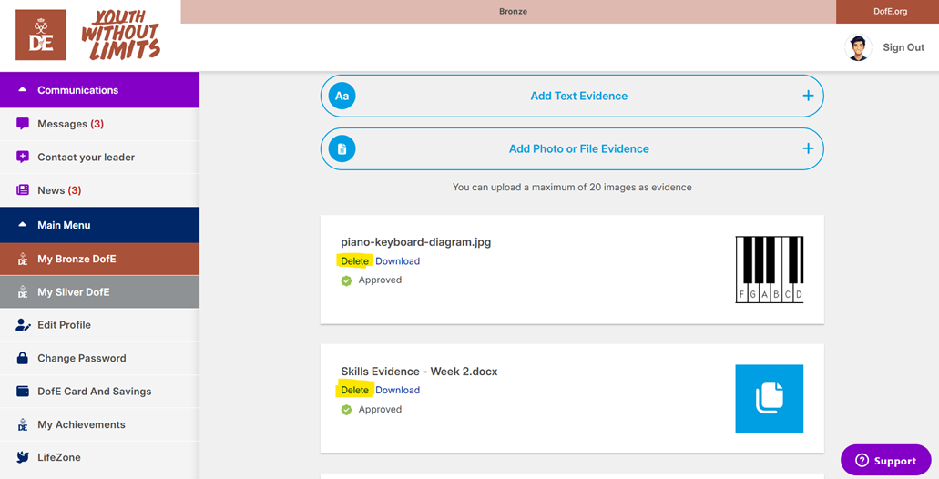Screen dimensions: 939x479
Task: Click the News newspaper icon
Action: point(23,190)
